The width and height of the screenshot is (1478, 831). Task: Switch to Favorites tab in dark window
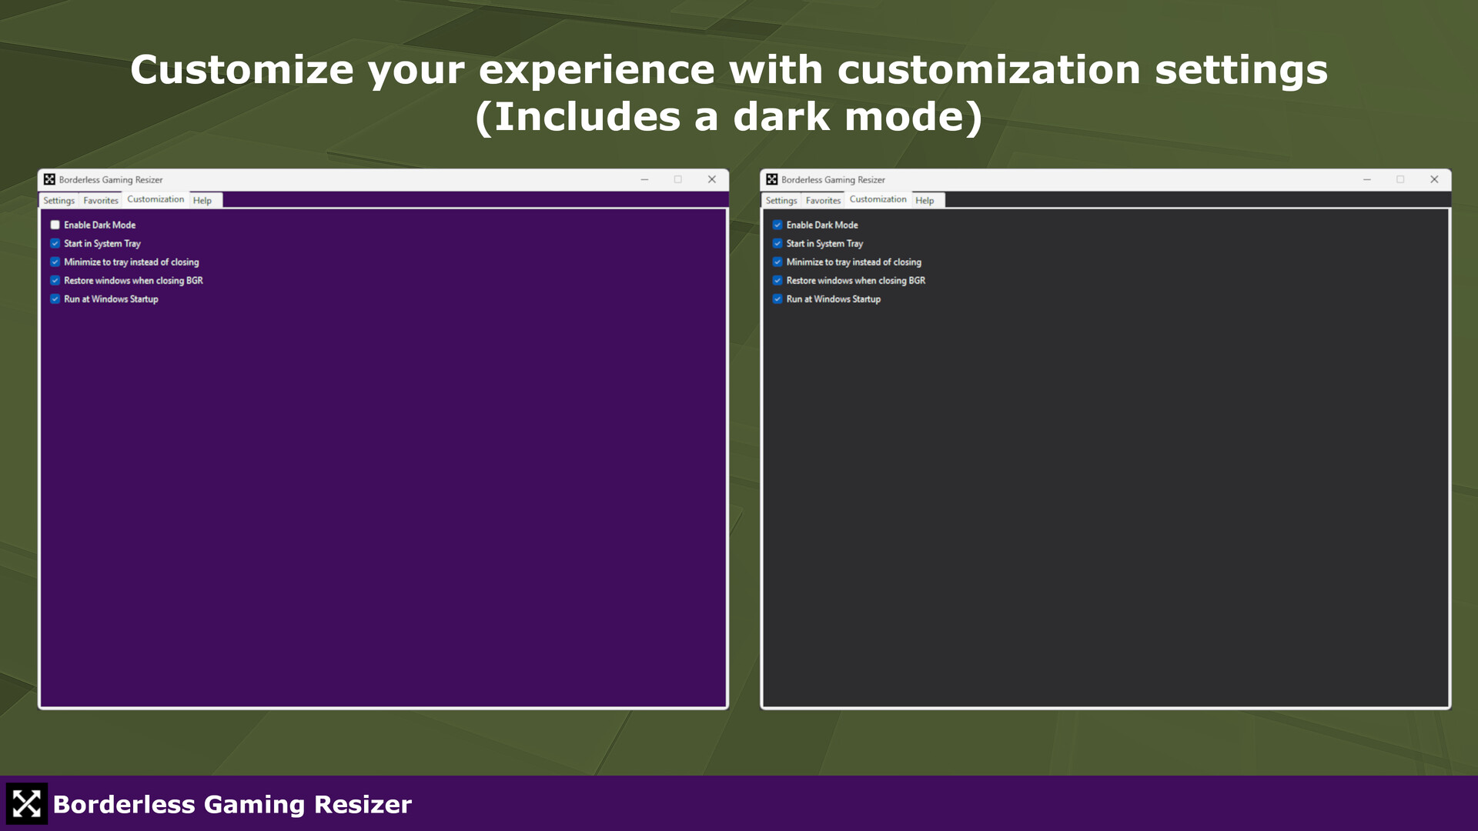click(x=823, y=200)
